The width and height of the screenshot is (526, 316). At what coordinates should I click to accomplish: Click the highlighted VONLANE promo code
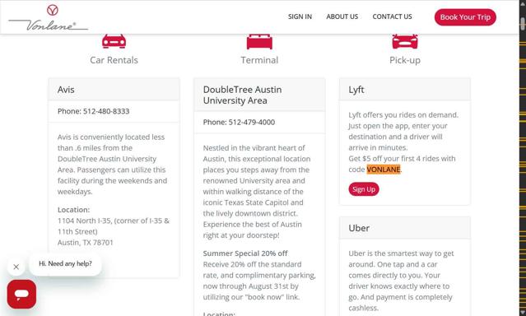pyautogui.click(x=384, y=170)
